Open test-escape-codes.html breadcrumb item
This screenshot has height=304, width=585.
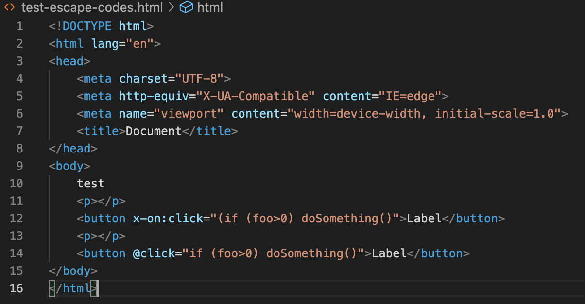(x=92, y=7)
